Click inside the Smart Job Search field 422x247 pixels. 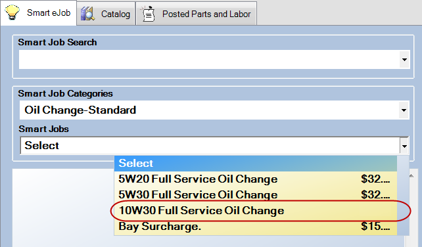tap(209, 60)
